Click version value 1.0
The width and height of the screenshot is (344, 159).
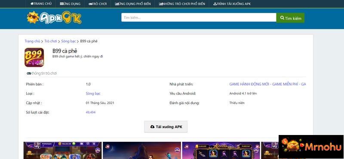tap(88, 84)
